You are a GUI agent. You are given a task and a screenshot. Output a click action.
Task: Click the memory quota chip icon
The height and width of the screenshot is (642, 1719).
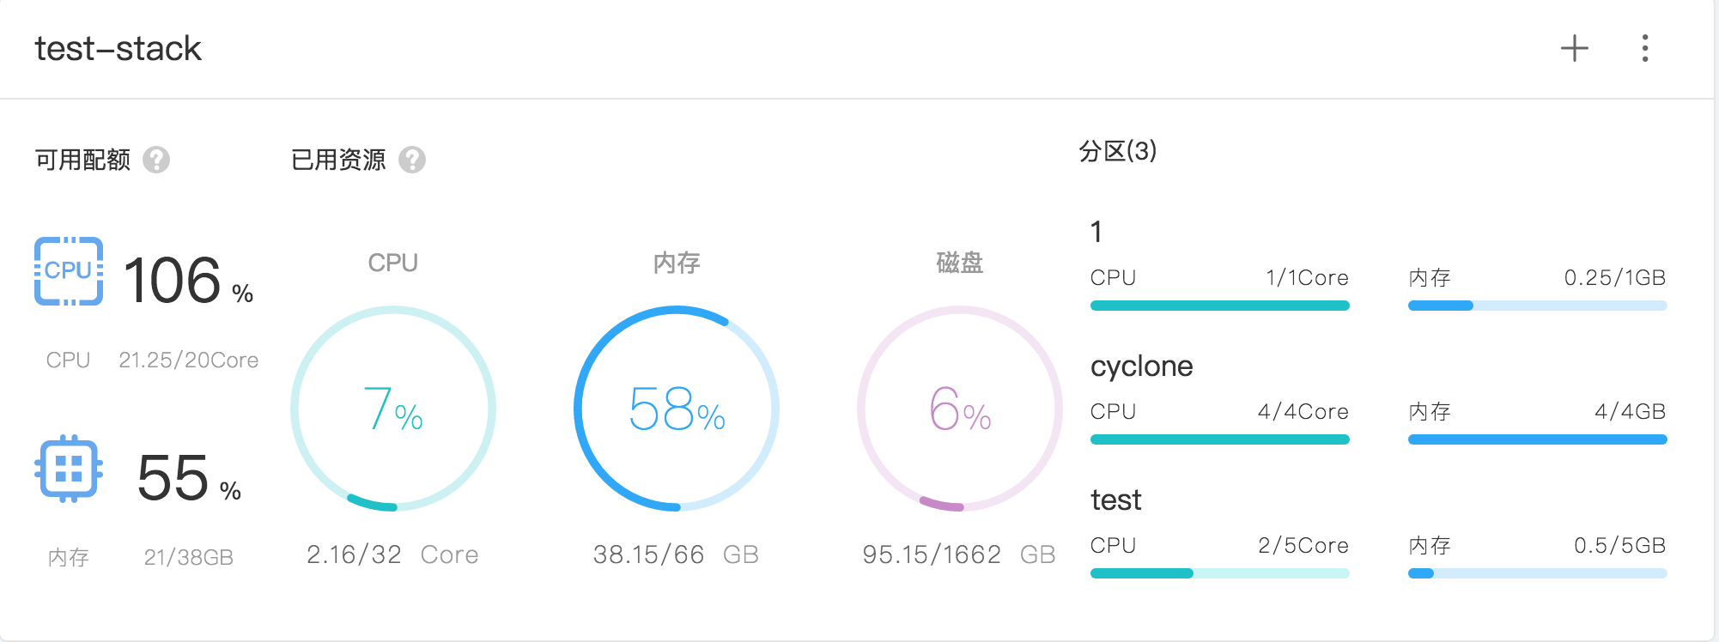(69, 469)
